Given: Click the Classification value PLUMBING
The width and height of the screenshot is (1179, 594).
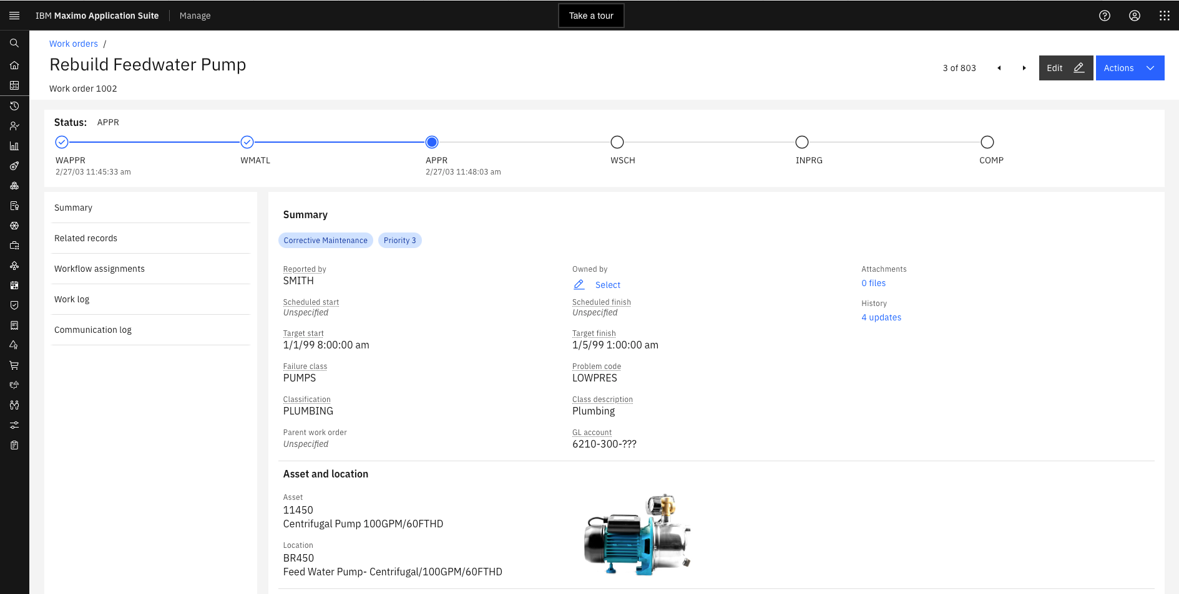Looking at the screenshot, I should pyautogui.click(x=308, y=411).
